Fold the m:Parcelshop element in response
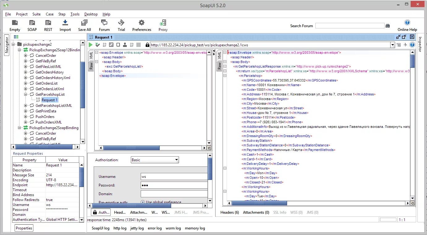This screenshot has height=235, width=427. 225,76
